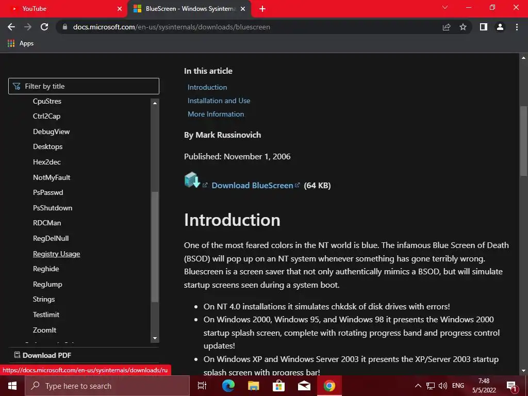Open Desktops in the sidebar
Image resolution: width=528 pixels, height=396 pixels.
[x=48, y=146]
